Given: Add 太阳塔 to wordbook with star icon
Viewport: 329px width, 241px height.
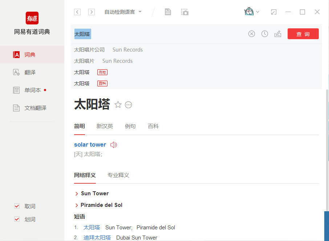Looking at the screenshot, I should tap(118, 105).
